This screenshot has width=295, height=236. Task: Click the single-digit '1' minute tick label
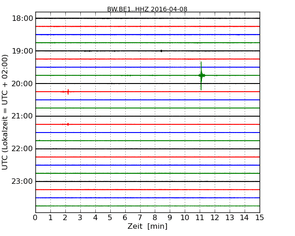[50, 218]
